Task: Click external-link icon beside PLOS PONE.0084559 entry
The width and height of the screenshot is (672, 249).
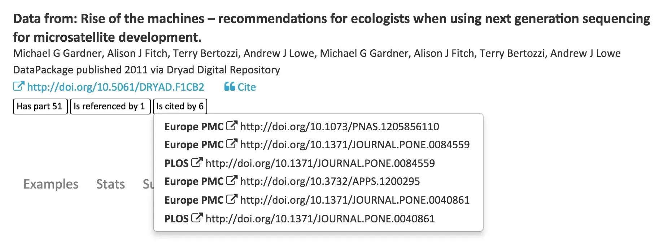Action: (196, 162)
